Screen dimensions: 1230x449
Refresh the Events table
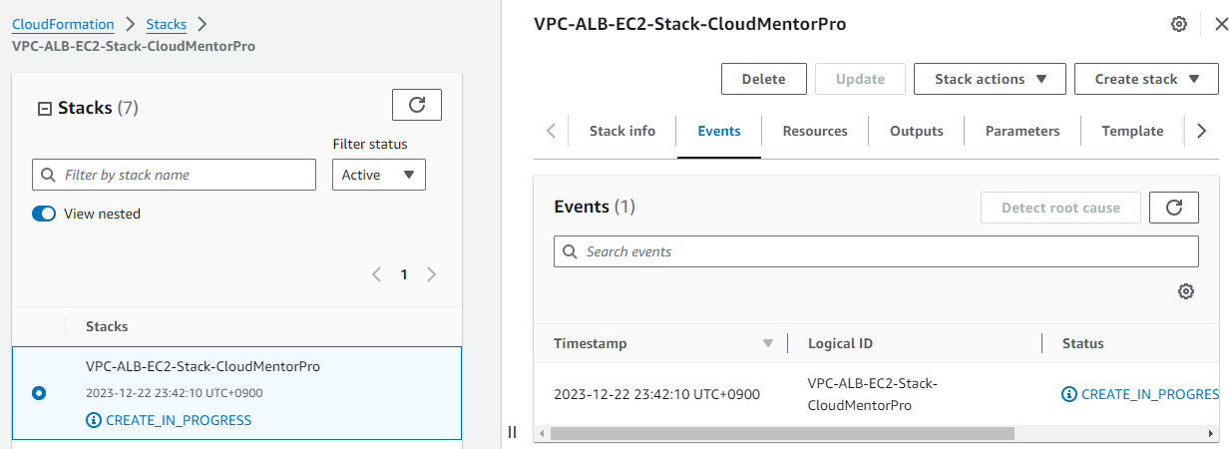coord(1174,208)
